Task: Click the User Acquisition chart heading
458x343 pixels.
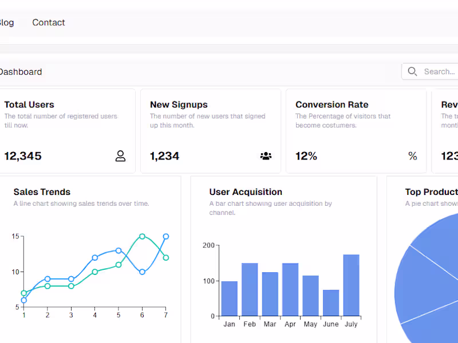Action: (x=246, y=192)
